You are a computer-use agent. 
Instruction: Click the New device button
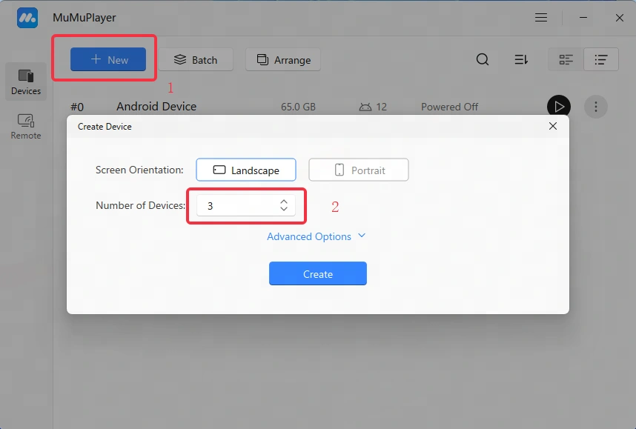(x=108, y=60)
